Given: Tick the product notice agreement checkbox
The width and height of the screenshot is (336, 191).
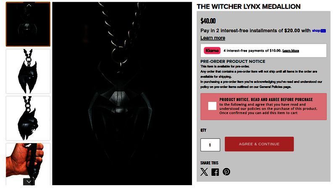Looking at the screenshot, I should click(x=212, y=106).
